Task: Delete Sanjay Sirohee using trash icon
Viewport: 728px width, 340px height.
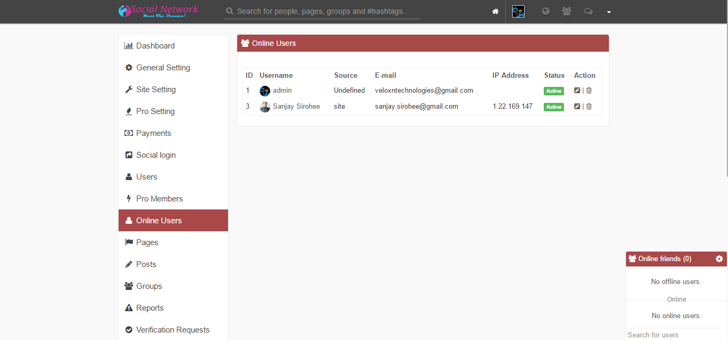Action: coord(589,107)
